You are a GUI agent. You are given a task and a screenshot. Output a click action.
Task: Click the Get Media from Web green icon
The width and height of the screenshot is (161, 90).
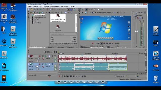(39, 13)
